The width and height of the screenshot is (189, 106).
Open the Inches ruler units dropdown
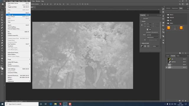156,46
